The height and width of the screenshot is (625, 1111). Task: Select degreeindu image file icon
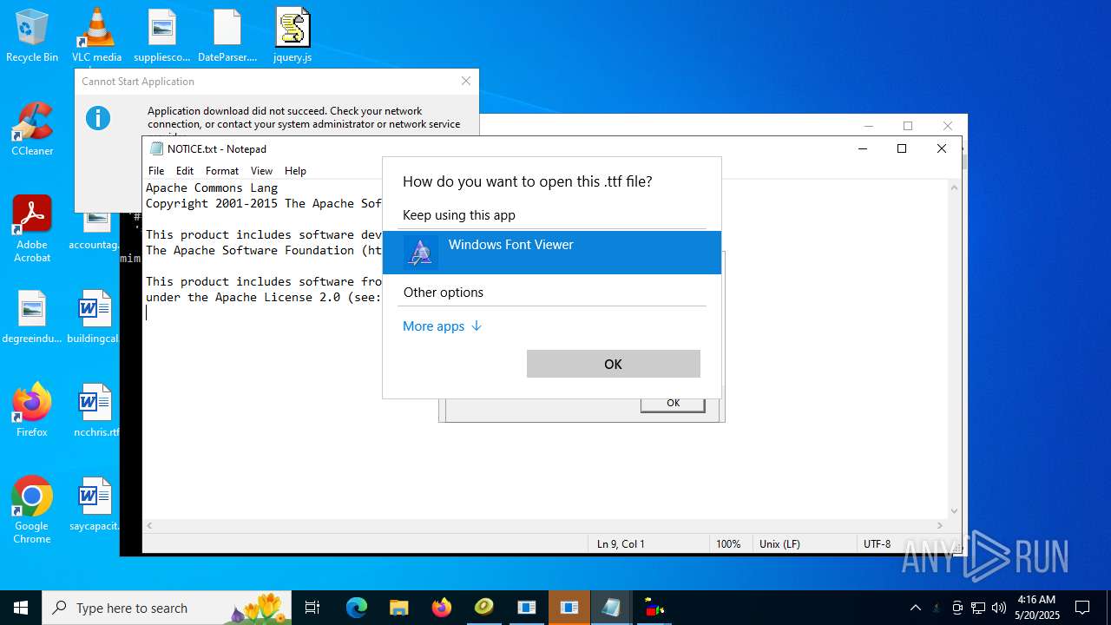coord(32,317)
